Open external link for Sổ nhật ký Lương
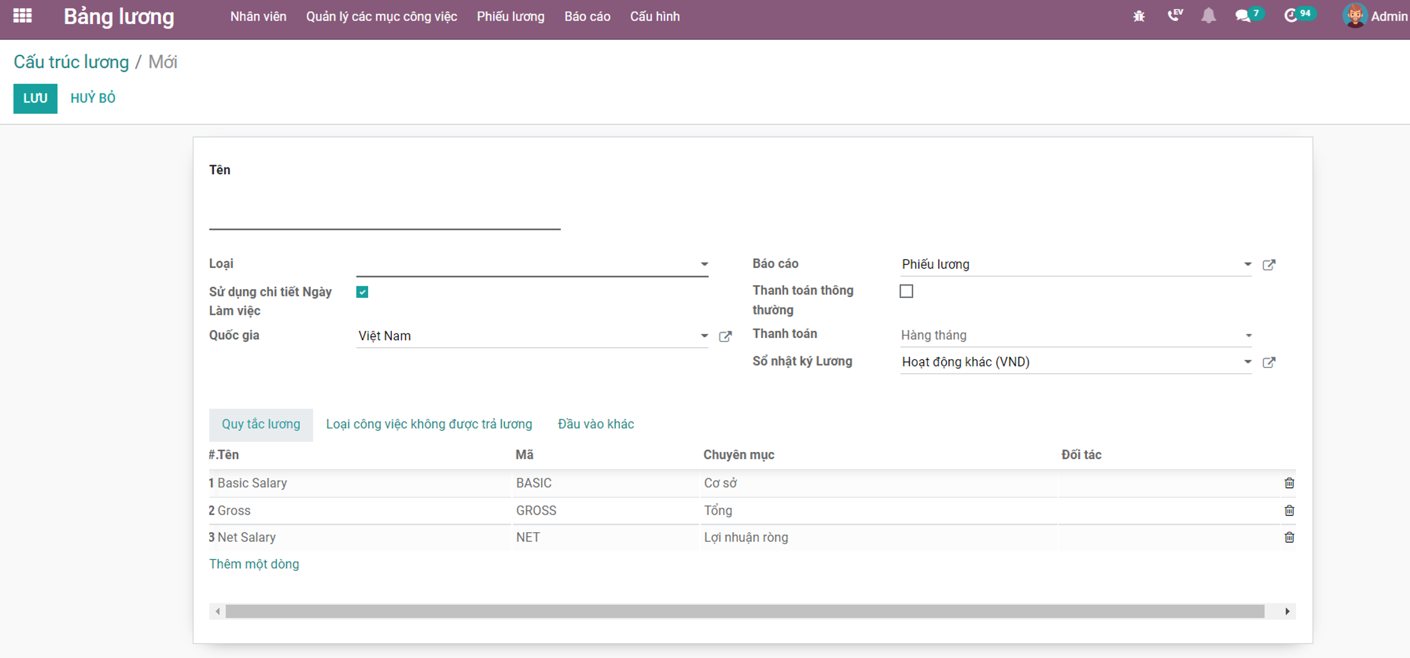Viewport: 1410px width, 658px height. (1269, 363)
